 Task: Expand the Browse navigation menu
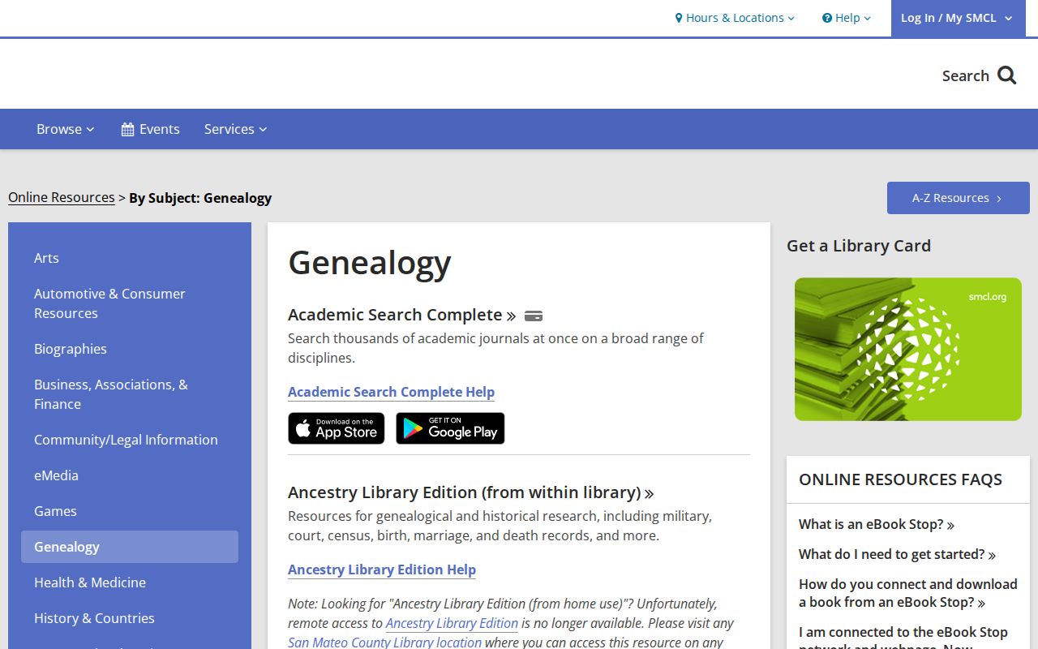(66, 129)
